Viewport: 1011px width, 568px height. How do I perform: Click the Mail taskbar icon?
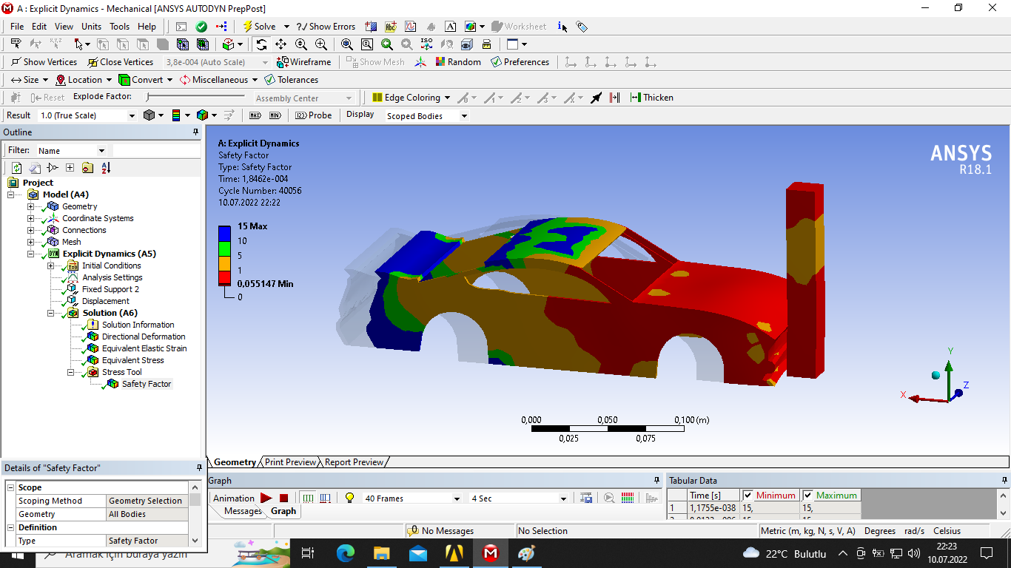(x=418, y=553)
